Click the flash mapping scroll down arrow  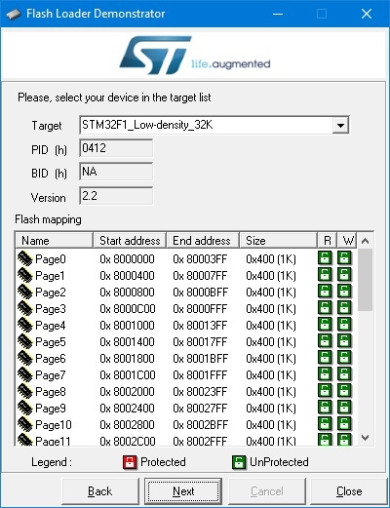pos(365,438)
